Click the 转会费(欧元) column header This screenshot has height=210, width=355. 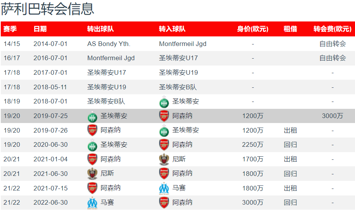(332, 29)
